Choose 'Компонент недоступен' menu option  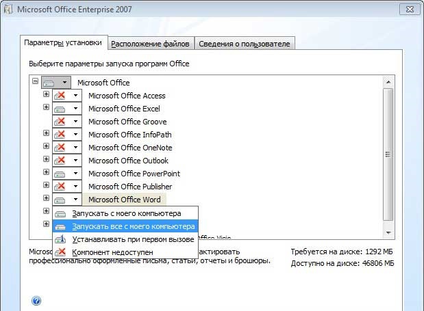[125, 252]
